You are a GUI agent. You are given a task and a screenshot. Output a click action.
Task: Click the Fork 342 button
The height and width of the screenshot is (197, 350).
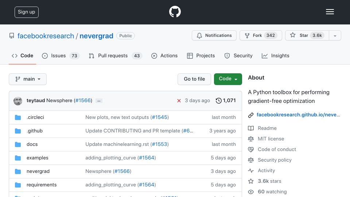click(x=261, y=35)
